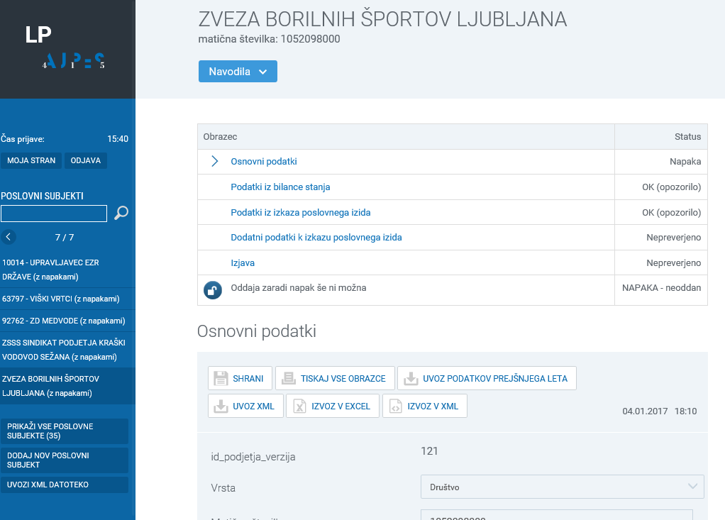Log out using ODJAVA button
The width and height of the screenshot is (725, 520).
pos(85,160)
